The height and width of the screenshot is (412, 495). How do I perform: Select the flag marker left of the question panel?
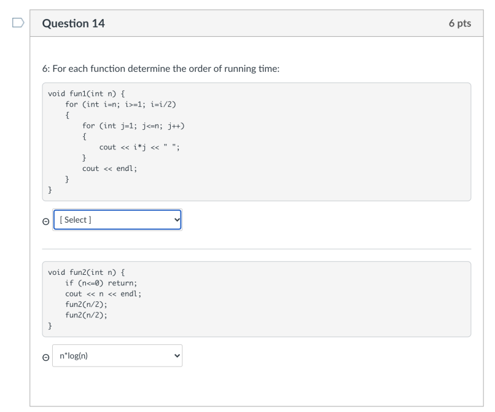click(18, 22)
